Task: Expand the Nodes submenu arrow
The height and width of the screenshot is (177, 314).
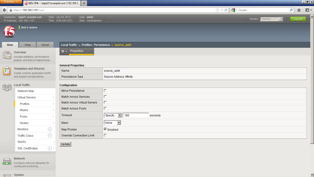Action: click(x=54, y=123)
